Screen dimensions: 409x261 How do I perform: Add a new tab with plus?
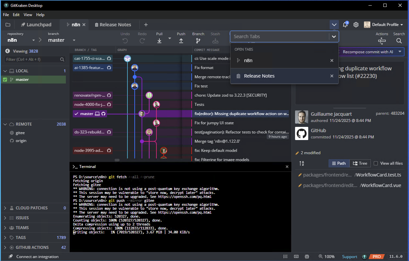click(146, 25)
